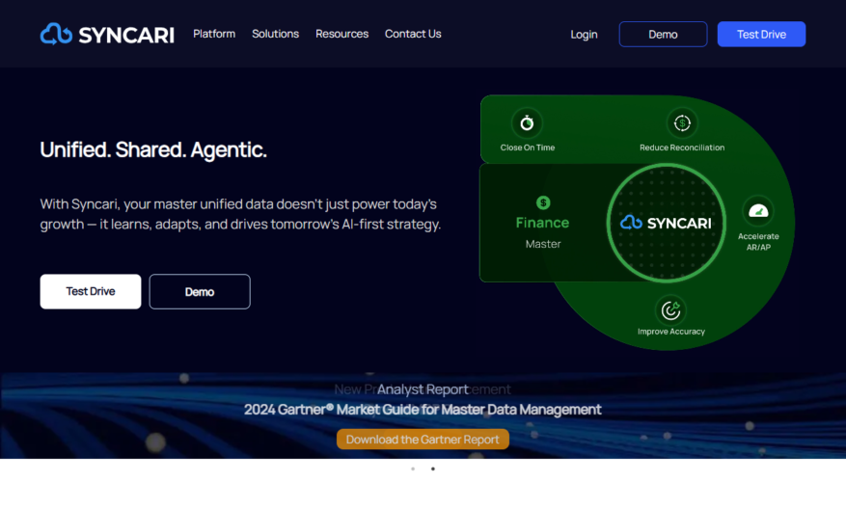Download the Gartner Report
The image size is (846, 509).
(423, 440)
